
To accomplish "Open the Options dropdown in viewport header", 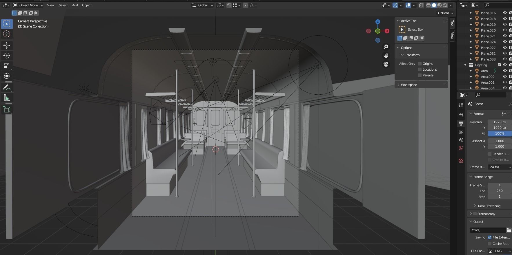I will (445, 13).
